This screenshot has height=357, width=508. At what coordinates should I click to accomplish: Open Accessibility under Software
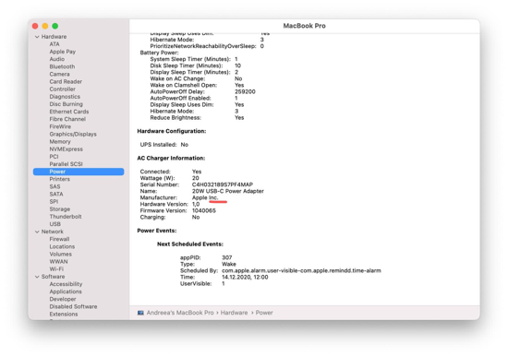point(66,284)
